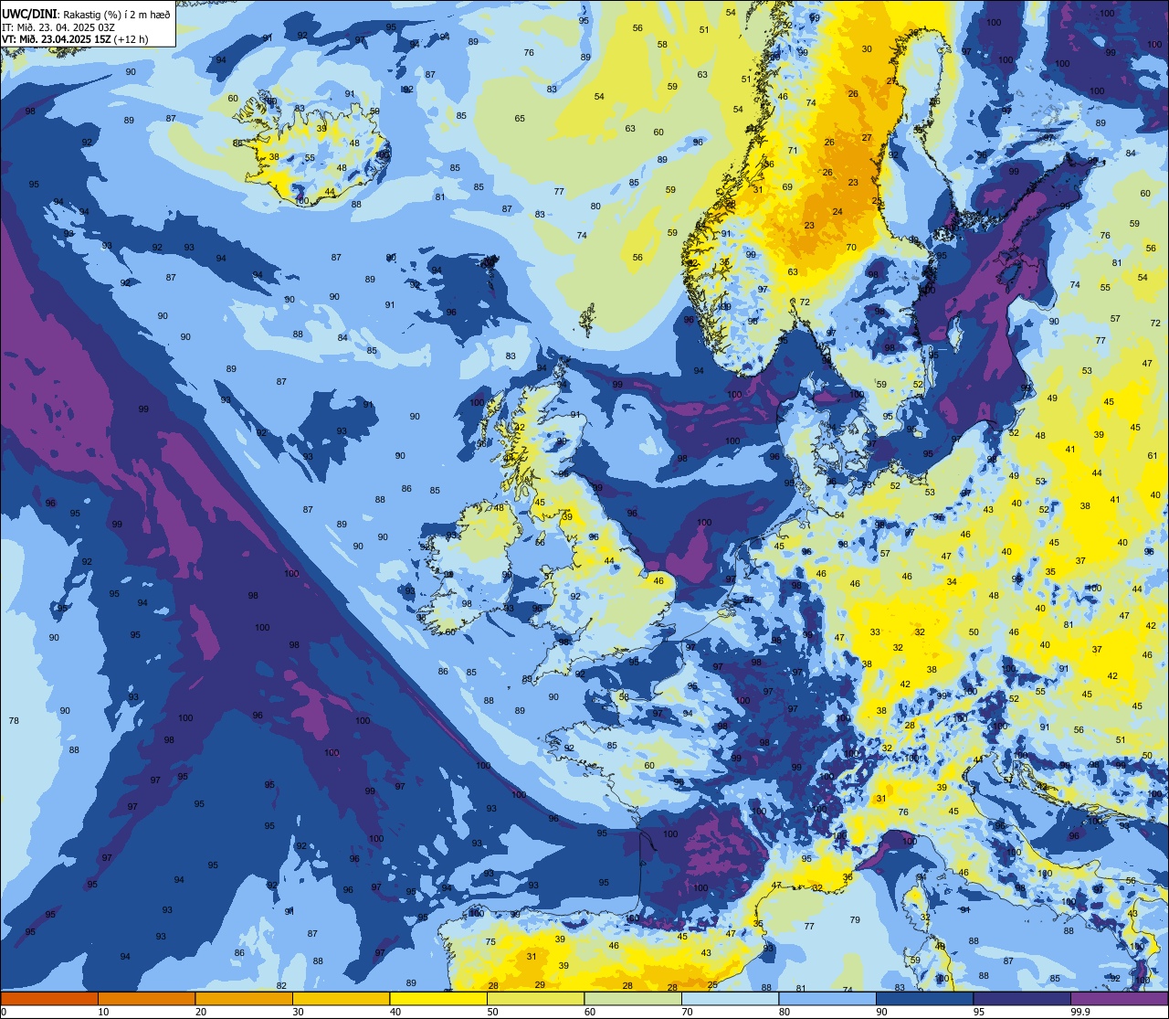
Task: Click the legend tick label '99.9'
Action: pos(1079,1012)
